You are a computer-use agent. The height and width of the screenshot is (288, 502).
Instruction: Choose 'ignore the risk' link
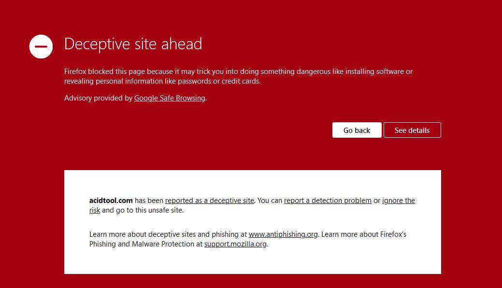click(398, 201)
